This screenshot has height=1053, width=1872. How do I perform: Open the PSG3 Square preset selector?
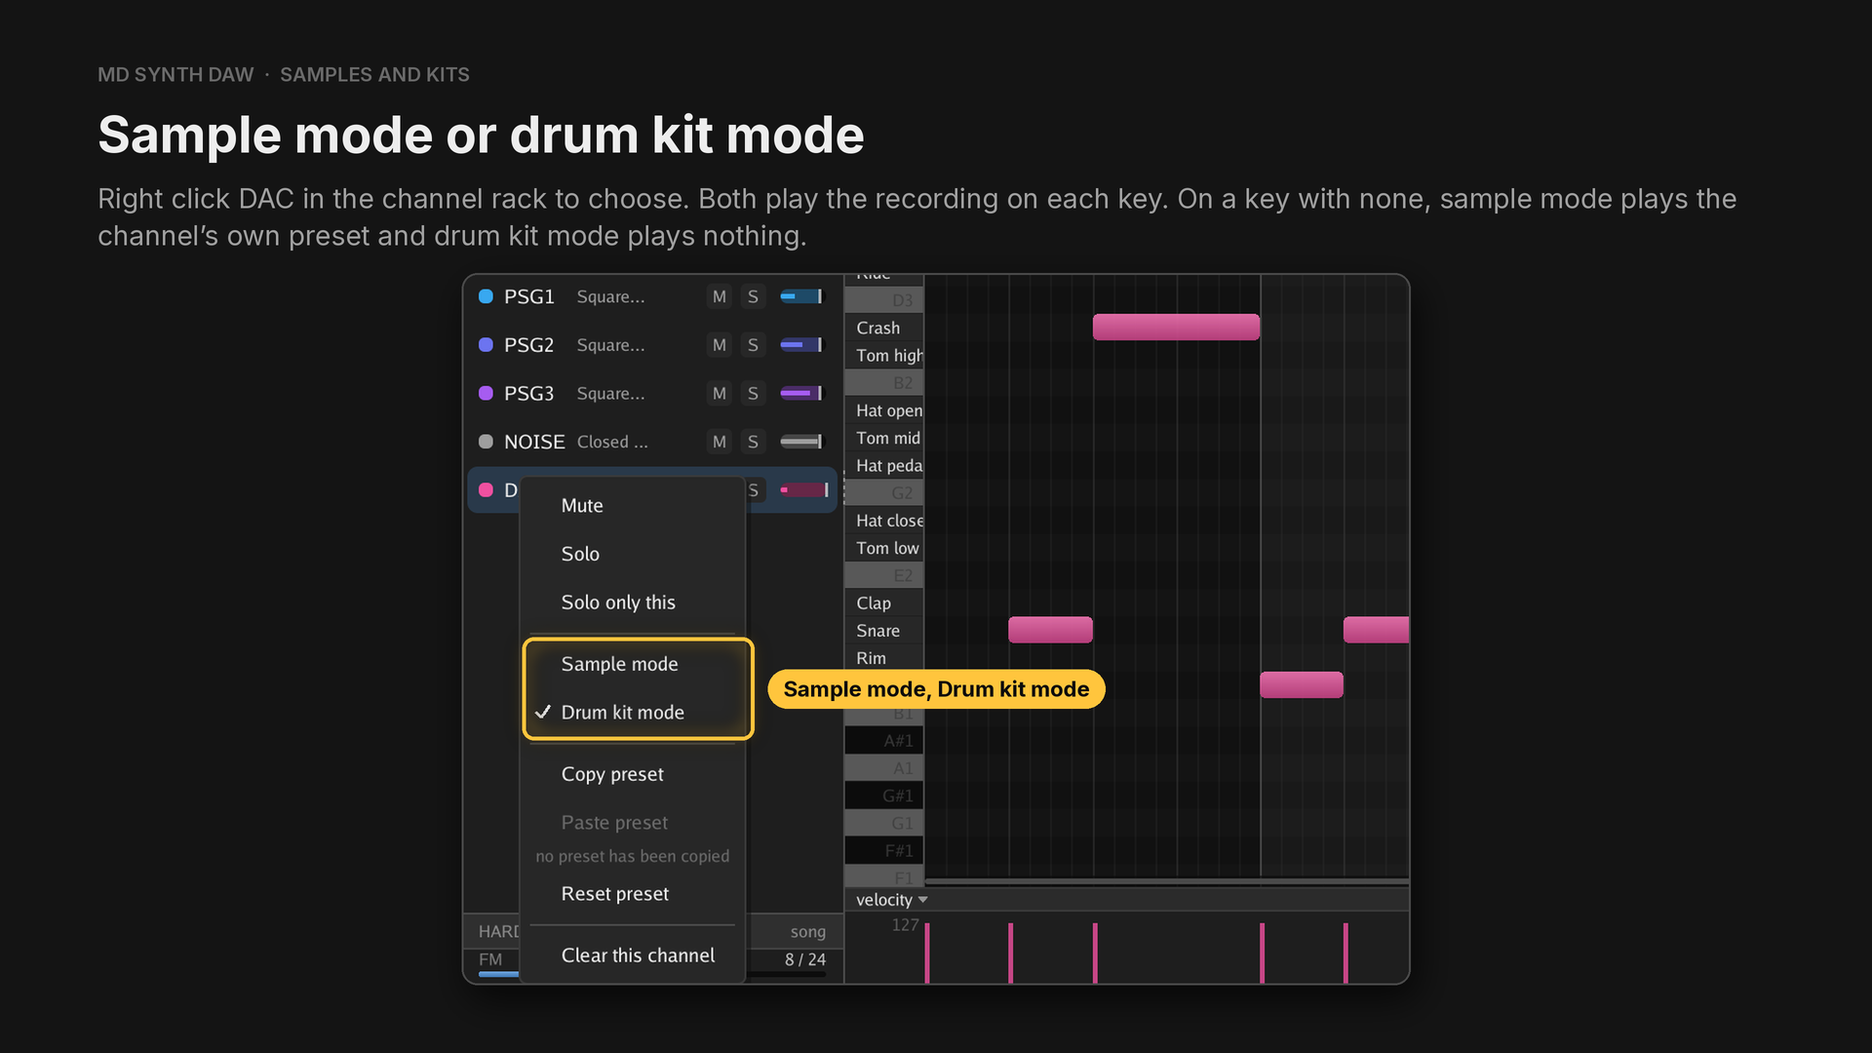[610, 393]
